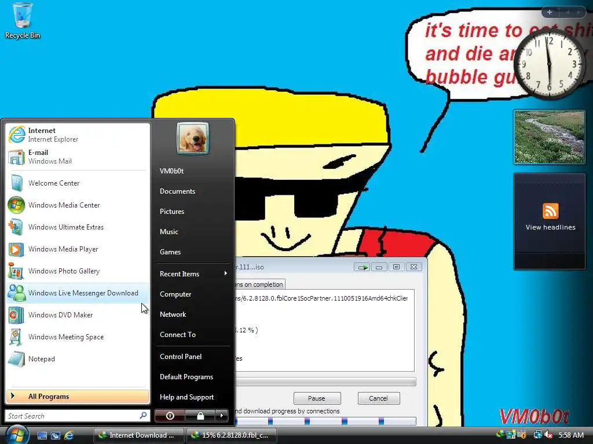Screen dimensions: 593x444
Task: Open Music folder from Start menu
Action: (169, 232)
